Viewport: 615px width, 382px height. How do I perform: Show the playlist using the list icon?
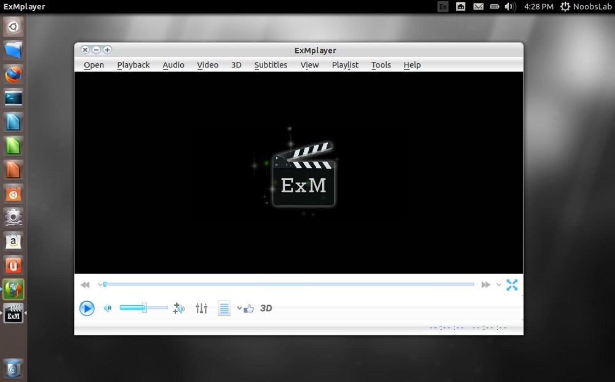(x=224, y=308)
